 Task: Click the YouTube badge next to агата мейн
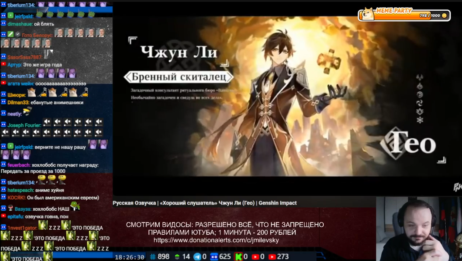click(3, 83)
